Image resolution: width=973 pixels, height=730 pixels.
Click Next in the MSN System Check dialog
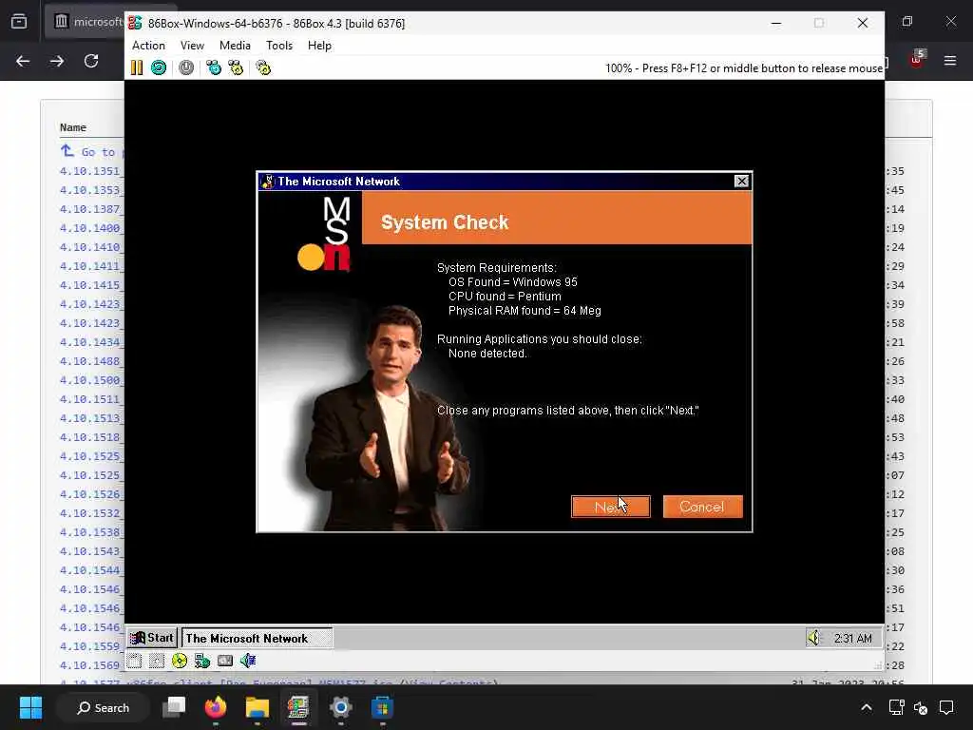click(x=611, y=507)
